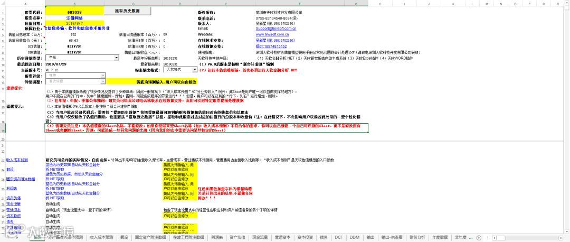
Task: Switch to the 输出-供查看 sheet tab
Action: (392, 237)
